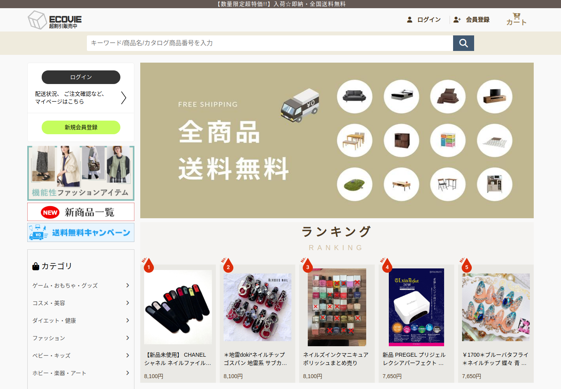
Task: Open ホビー・楽器・アート category
Action: [x=81, y=373]
